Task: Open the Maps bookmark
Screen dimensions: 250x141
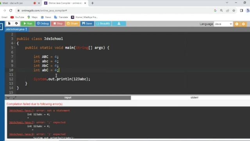Action: click(32, 17)
